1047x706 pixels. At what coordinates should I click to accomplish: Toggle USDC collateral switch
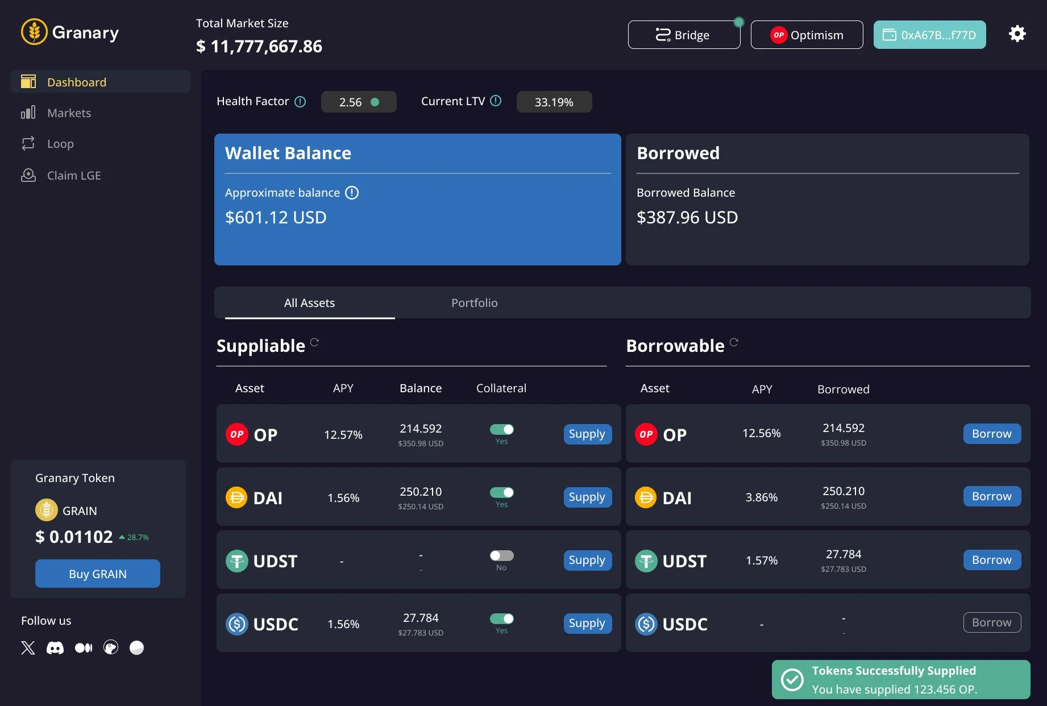click(502, 618)
